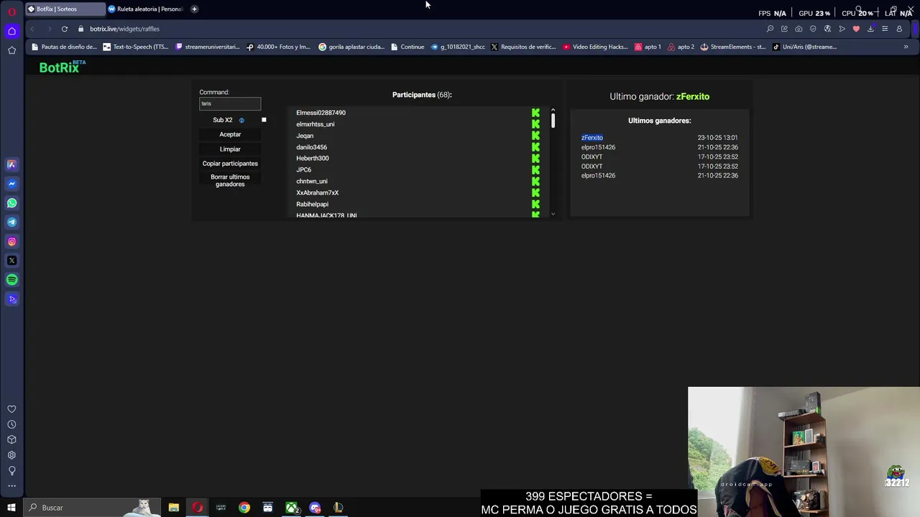Open X (Twitter) in the Opera sidebar
920x517 pixels.
point(11,261)
